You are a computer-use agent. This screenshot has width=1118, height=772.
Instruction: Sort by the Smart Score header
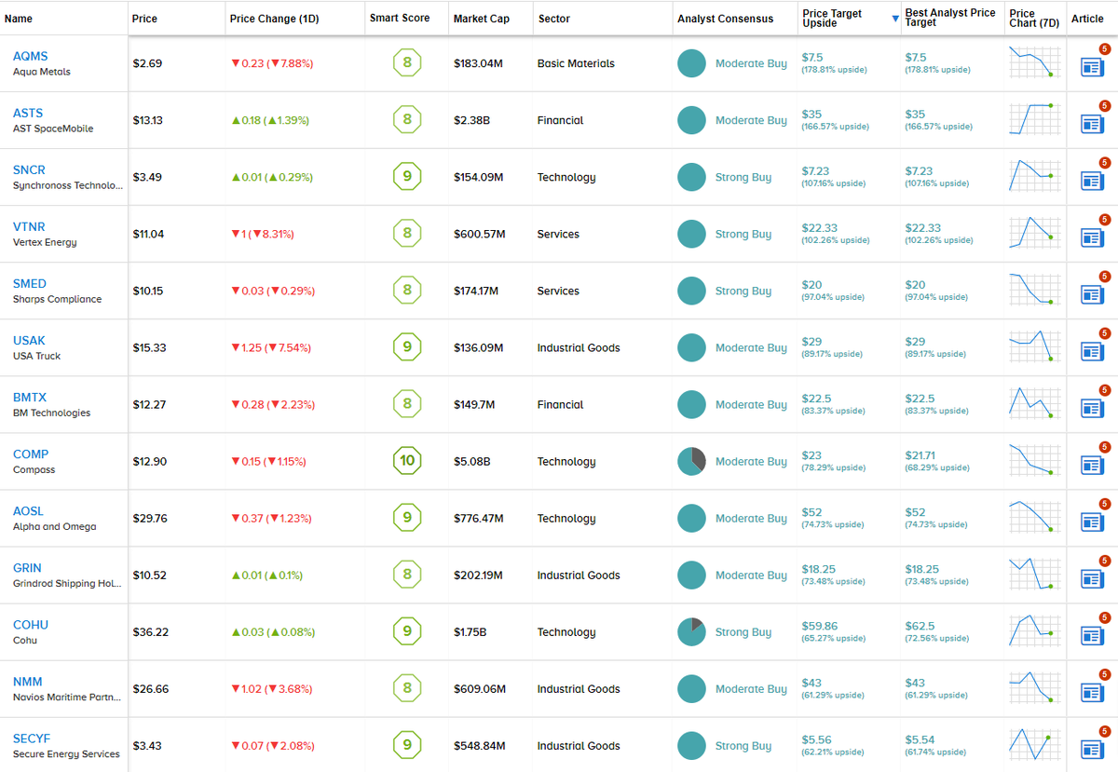400,19
